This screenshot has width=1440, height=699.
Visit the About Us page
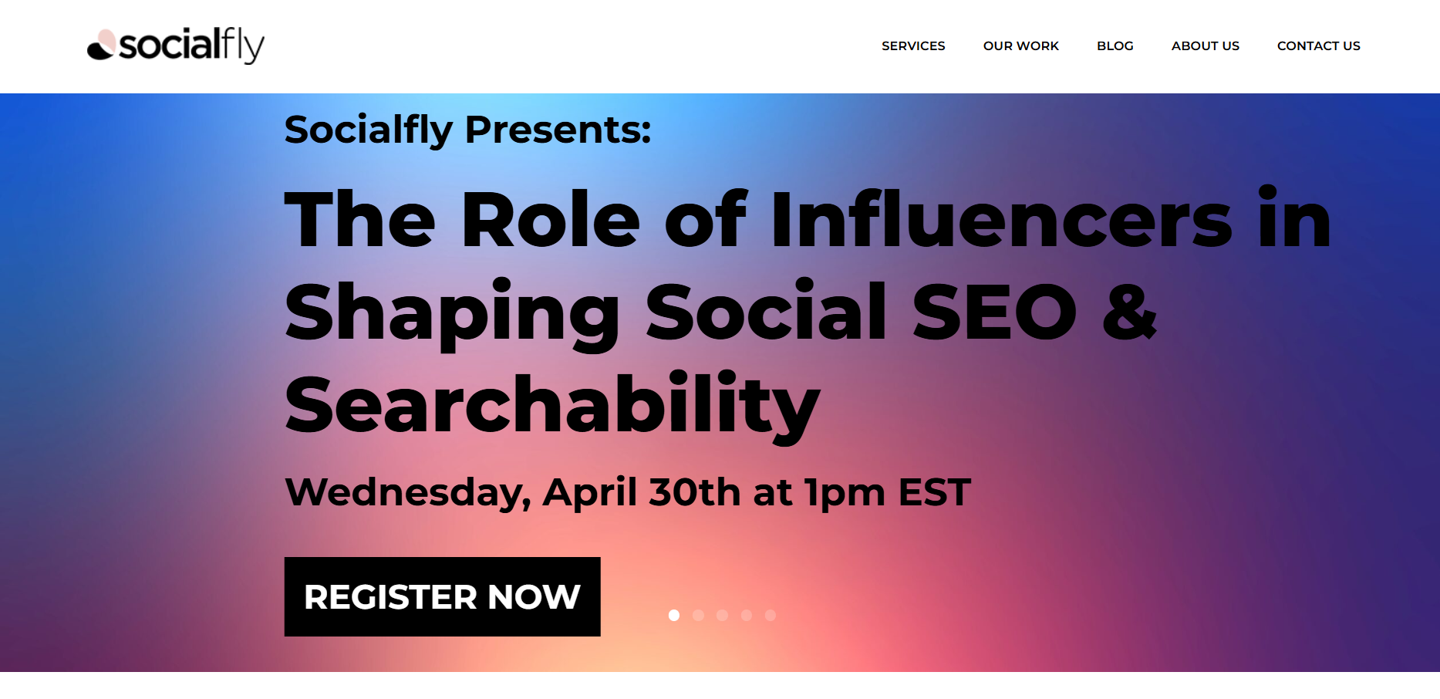pyautogui.click(x=1205, y=46)
